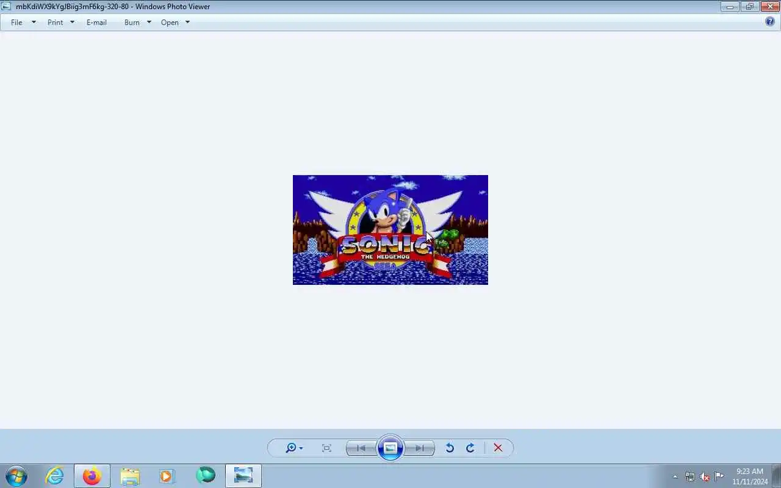
Task: Open the network tray icon
Action: click(690, 476)
